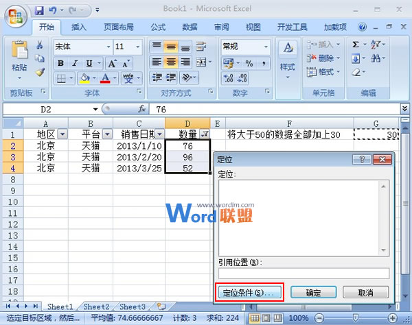The image size is (412, 325).
Task: Undo the last action
Action: tap(53, 10)
